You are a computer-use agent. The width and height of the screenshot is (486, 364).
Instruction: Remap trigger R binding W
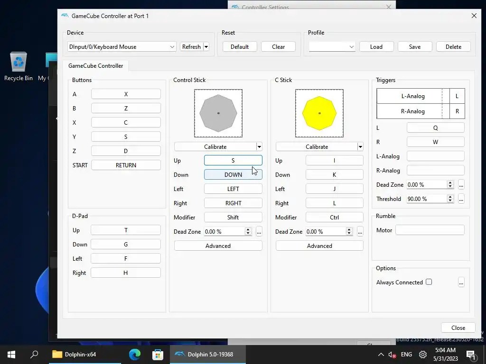tap(436, 142)
